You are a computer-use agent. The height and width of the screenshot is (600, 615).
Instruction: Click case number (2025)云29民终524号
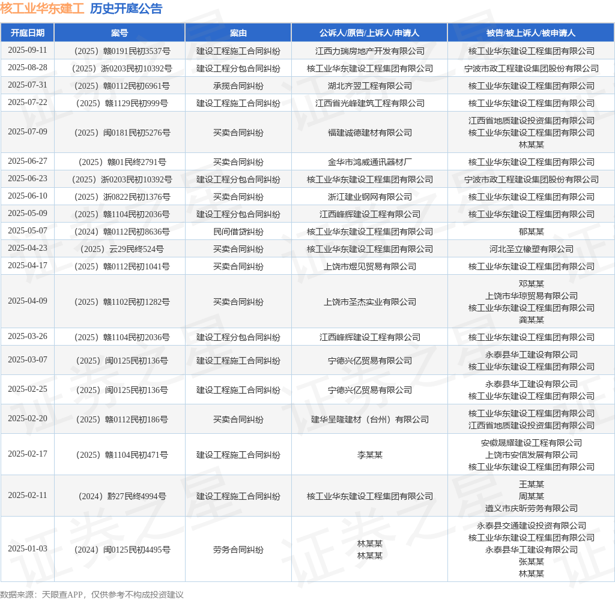(x=122, y=249)
